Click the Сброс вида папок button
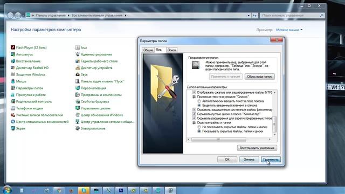Image resolution: width=345 pixels, height=194 pixels. pyautogui.click(x=259, y=77)
